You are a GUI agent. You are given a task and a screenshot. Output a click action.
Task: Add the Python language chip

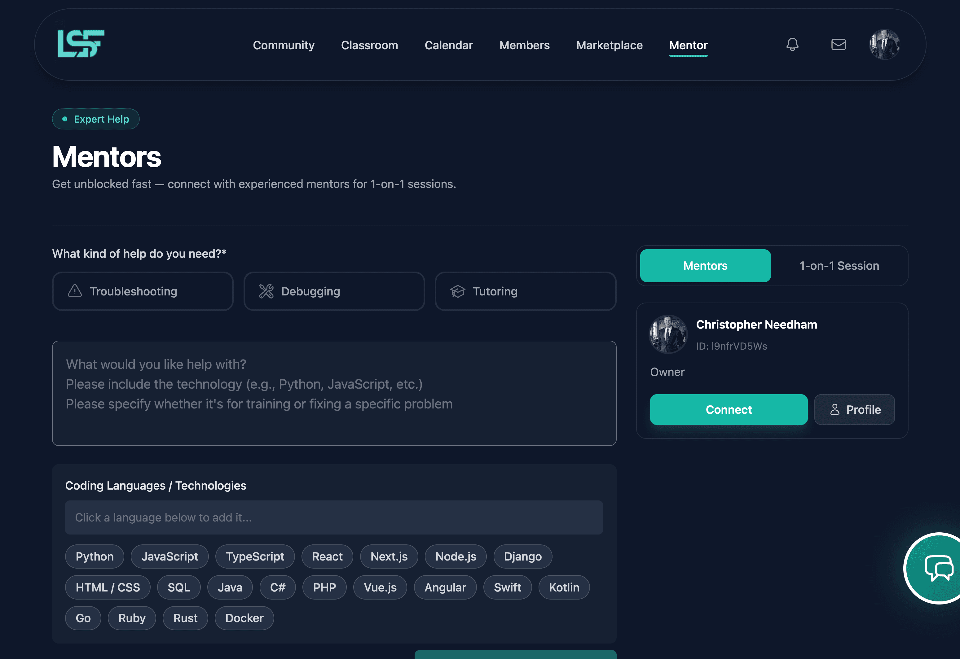click(95, 556)
